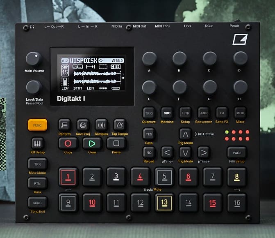
Task: Select the SRC Machine page key
Action: click(167, 113)
